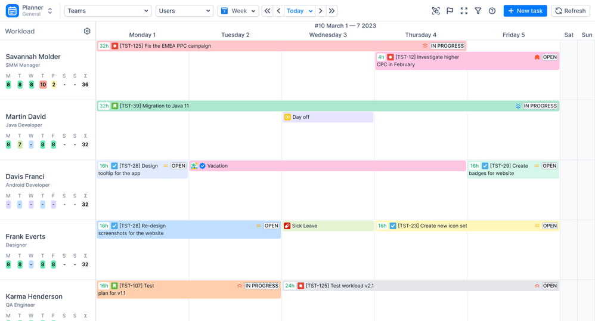Click the Today button
Image resolution: width=595 pixels, height=321 pixels.
click(x=295, y=11)
